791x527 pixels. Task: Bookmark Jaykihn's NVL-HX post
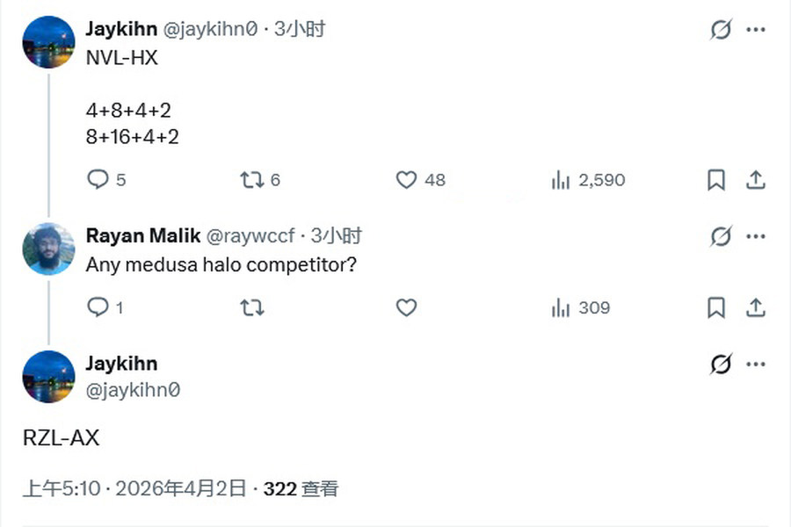point(716,180)
